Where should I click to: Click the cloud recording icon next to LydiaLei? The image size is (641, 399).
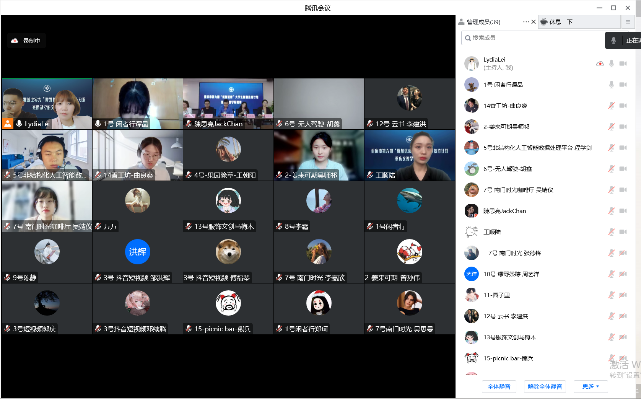click(600, 64)
